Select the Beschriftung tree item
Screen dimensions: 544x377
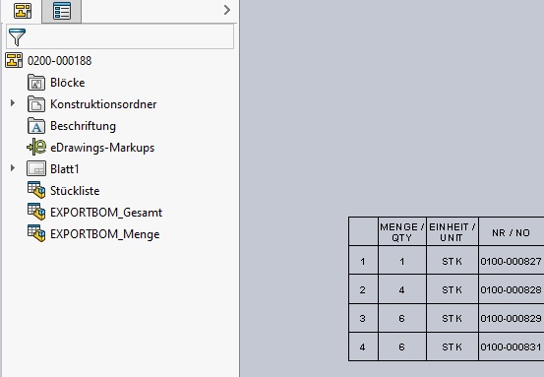coord(83,126)
